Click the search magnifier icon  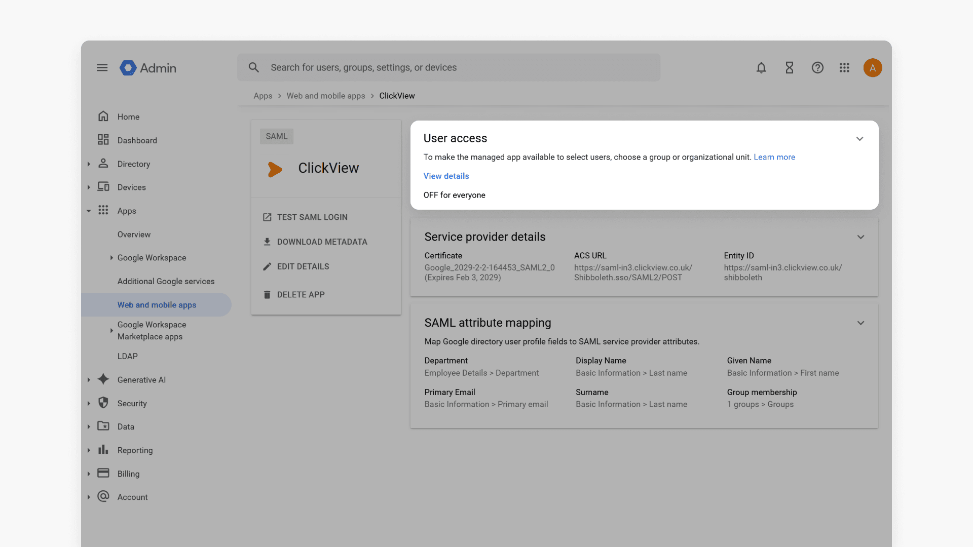tap(254, 67)
